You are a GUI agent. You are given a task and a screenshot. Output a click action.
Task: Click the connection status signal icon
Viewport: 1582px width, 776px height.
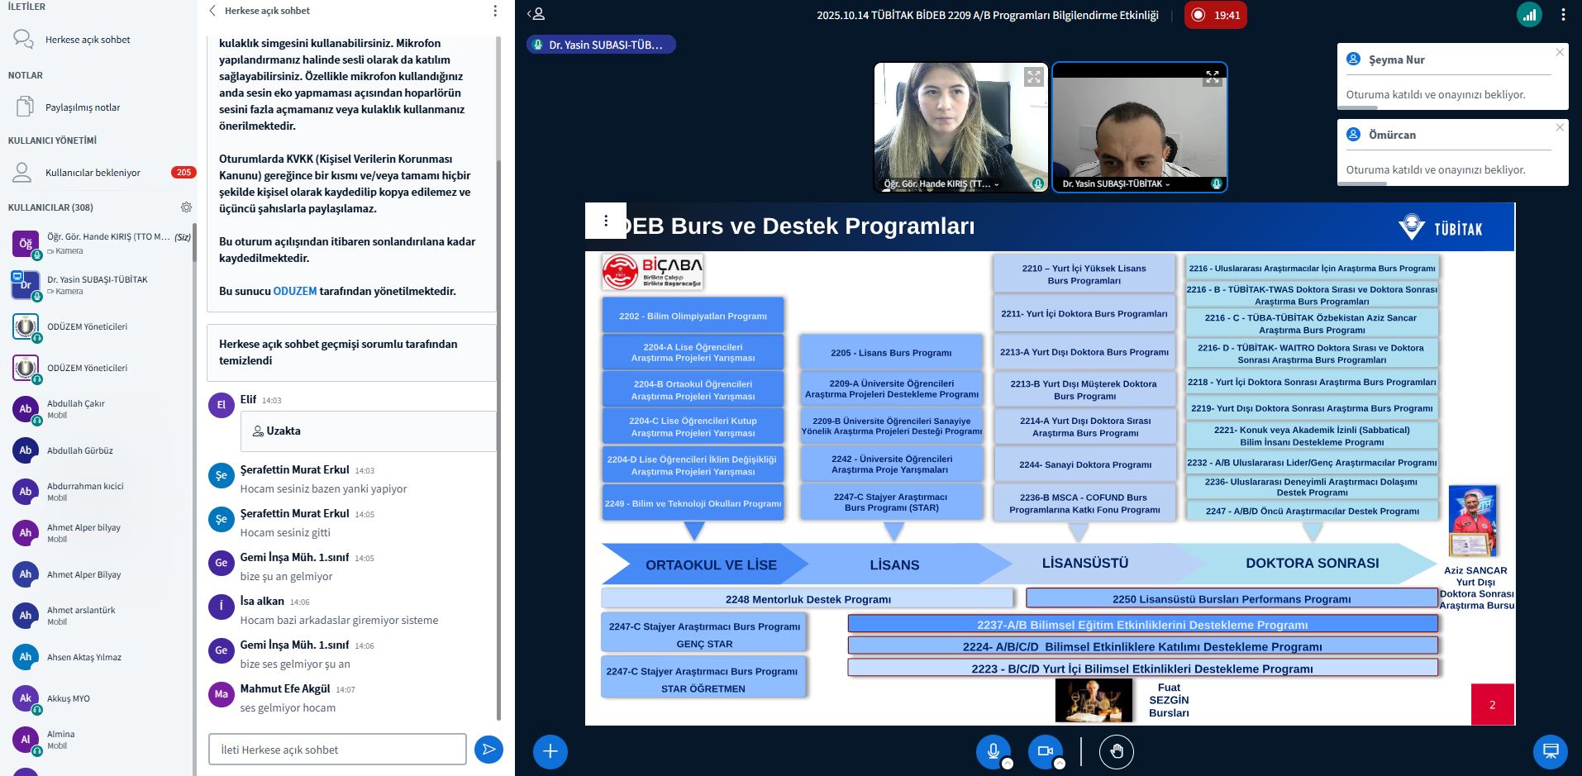pos(1528,15)
